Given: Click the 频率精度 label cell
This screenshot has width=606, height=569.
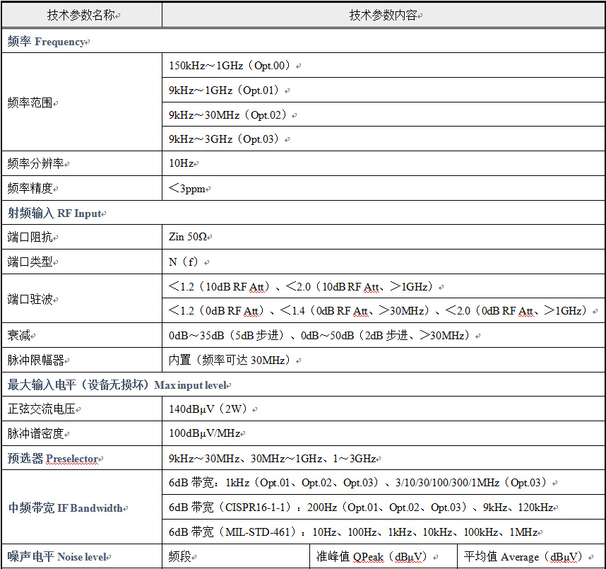Looking at the screenshot, I should 81,188.
